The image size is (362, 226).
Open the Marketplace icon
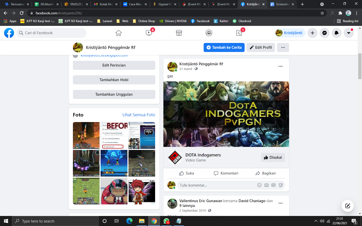[179, 33]
